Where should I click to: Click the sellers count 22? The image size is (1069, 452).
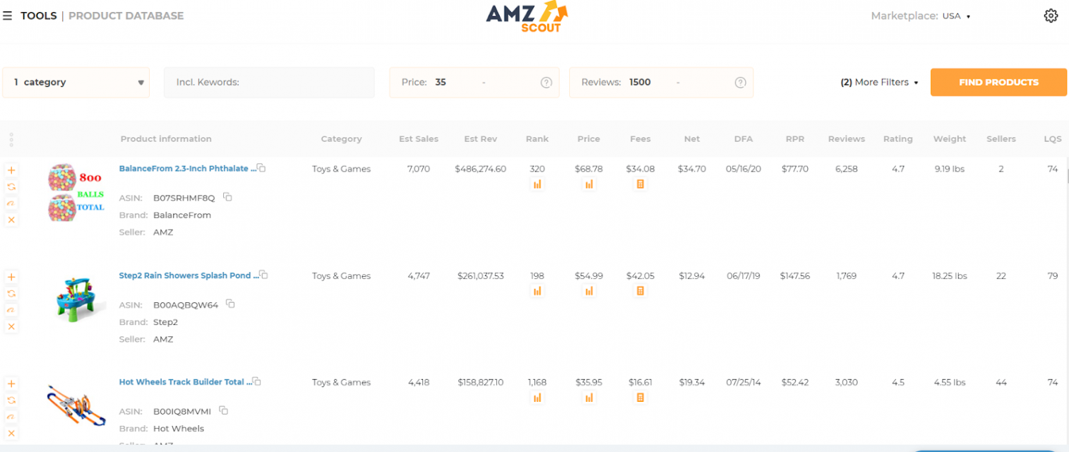pyautogui.click(x=1001, y=275)
